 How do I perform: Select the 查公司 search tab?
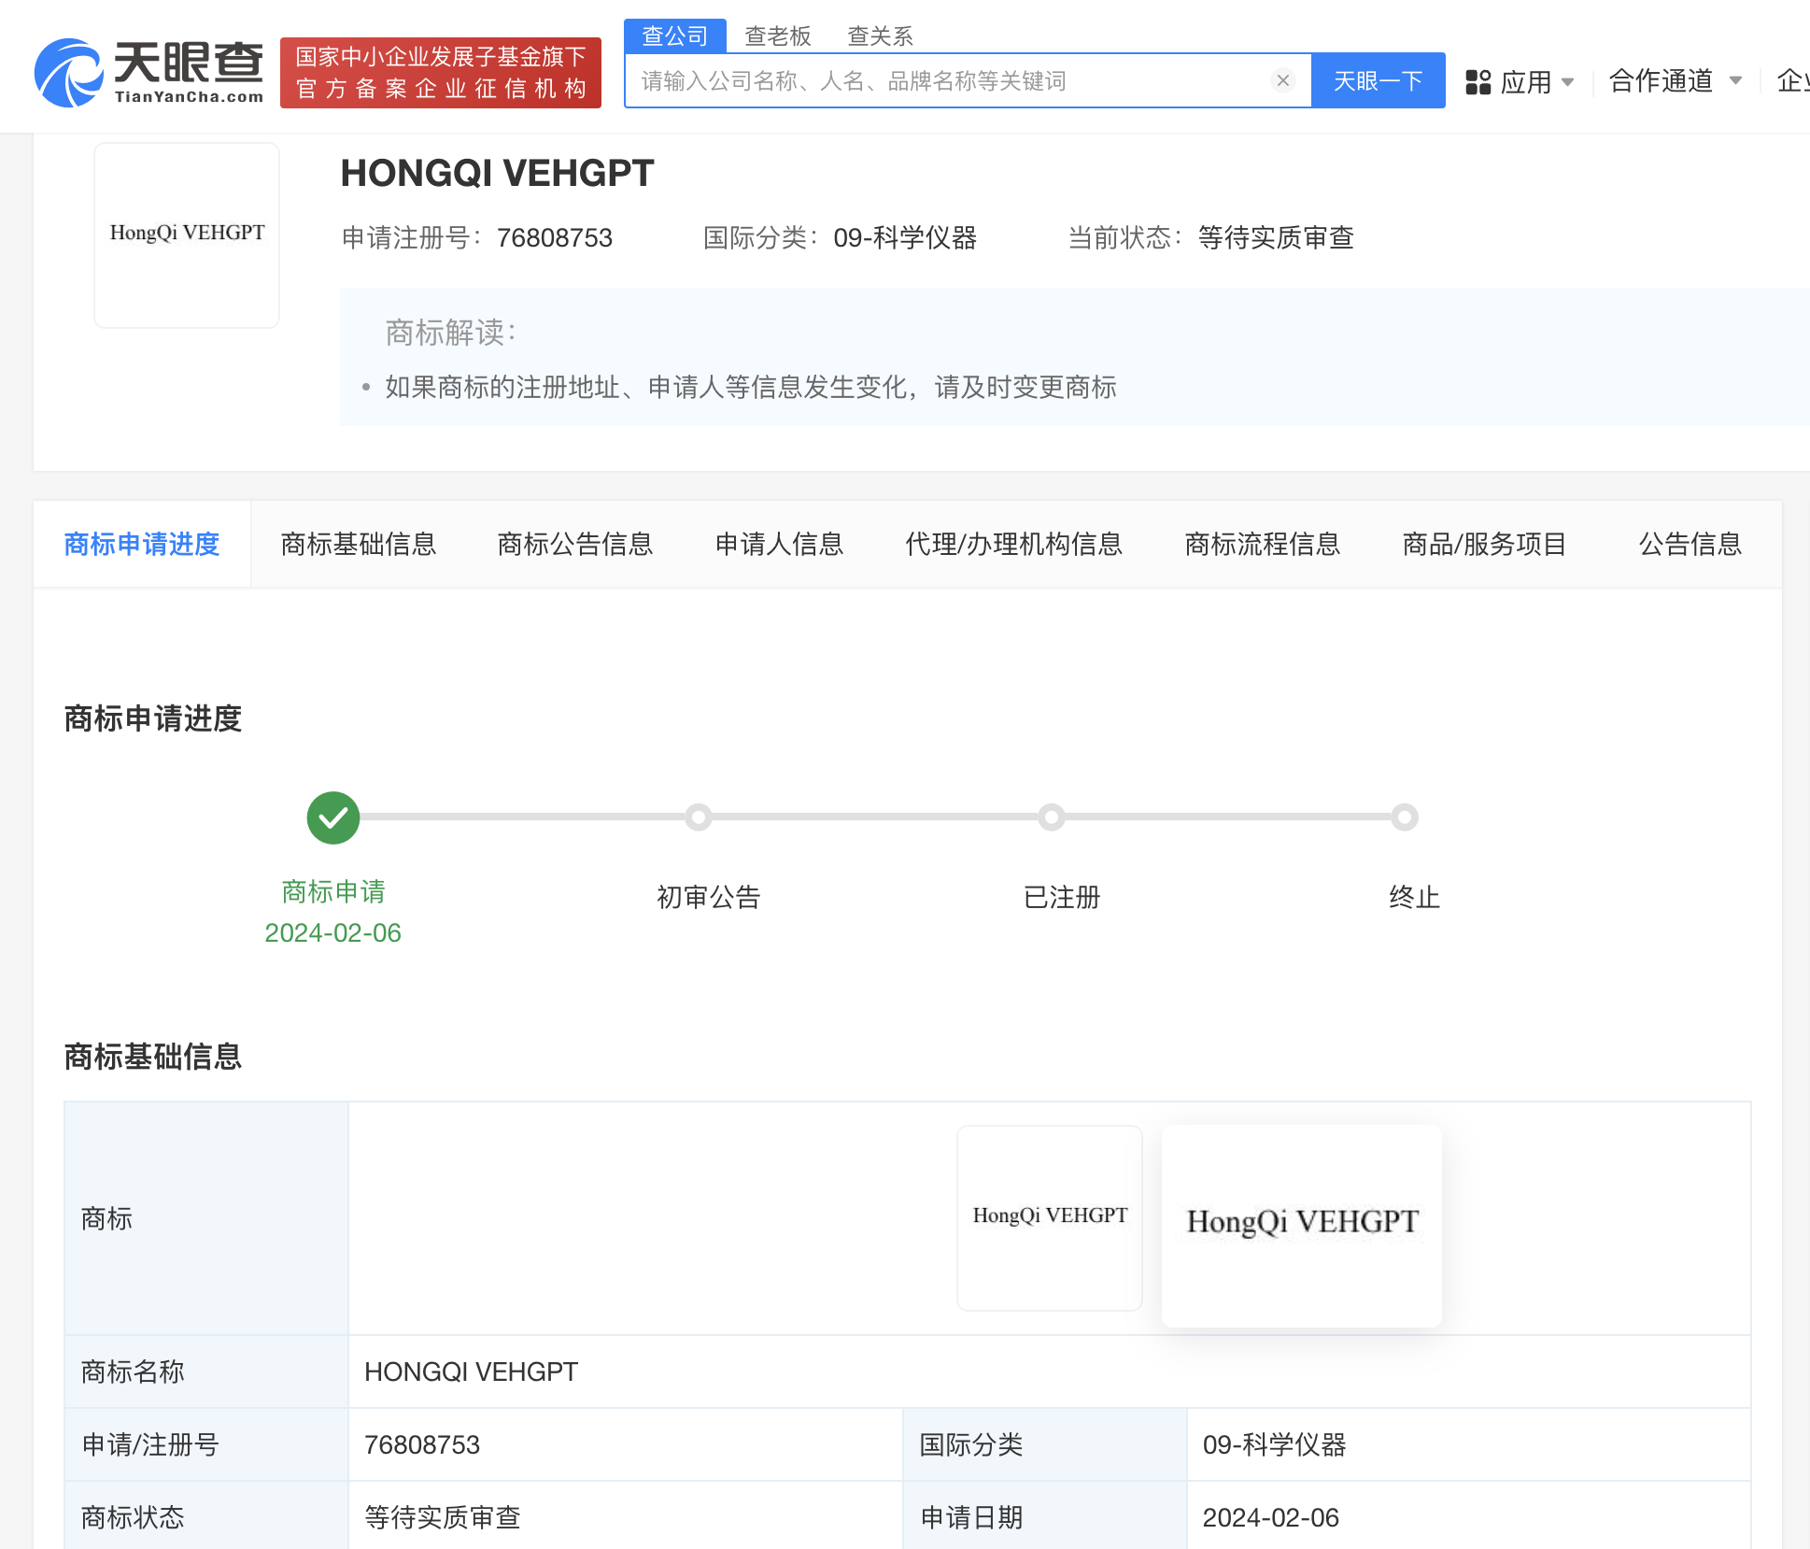(x=674, y=36)
